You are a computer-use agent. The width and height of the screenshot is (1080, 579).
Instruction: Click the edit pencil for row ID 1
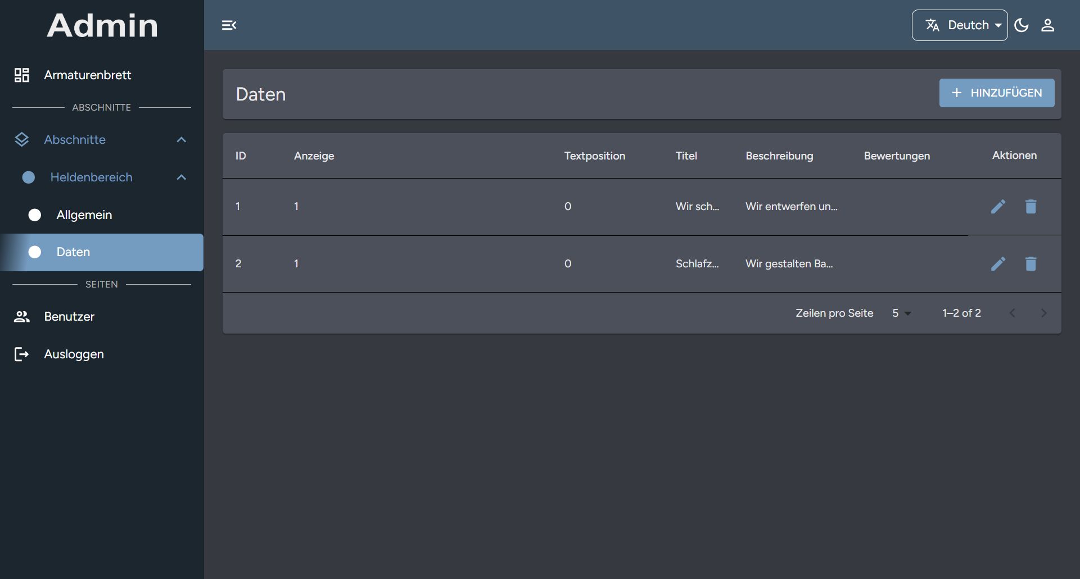[x=998, y=207]
